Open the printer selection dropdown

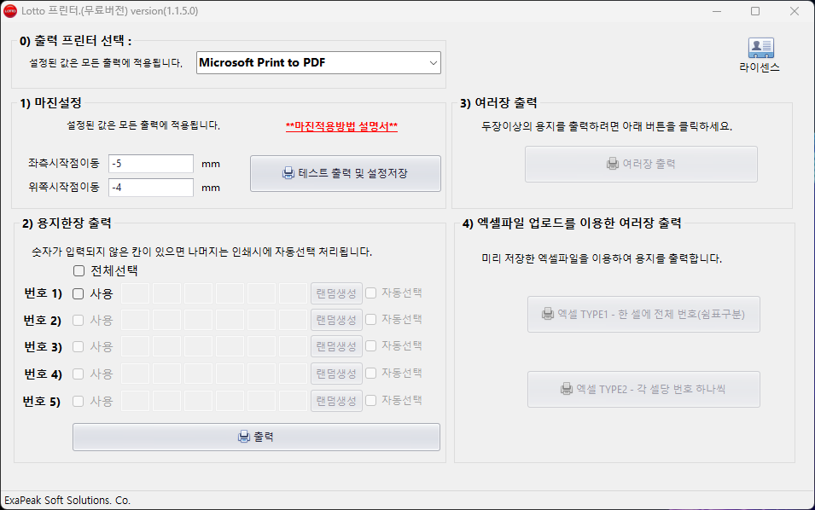318,63
